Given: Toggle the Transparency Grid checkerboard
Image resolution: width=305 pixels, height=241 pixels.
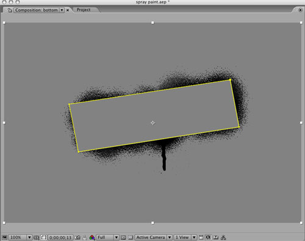Looking at the screenshot, I should (x=131, y=237).
